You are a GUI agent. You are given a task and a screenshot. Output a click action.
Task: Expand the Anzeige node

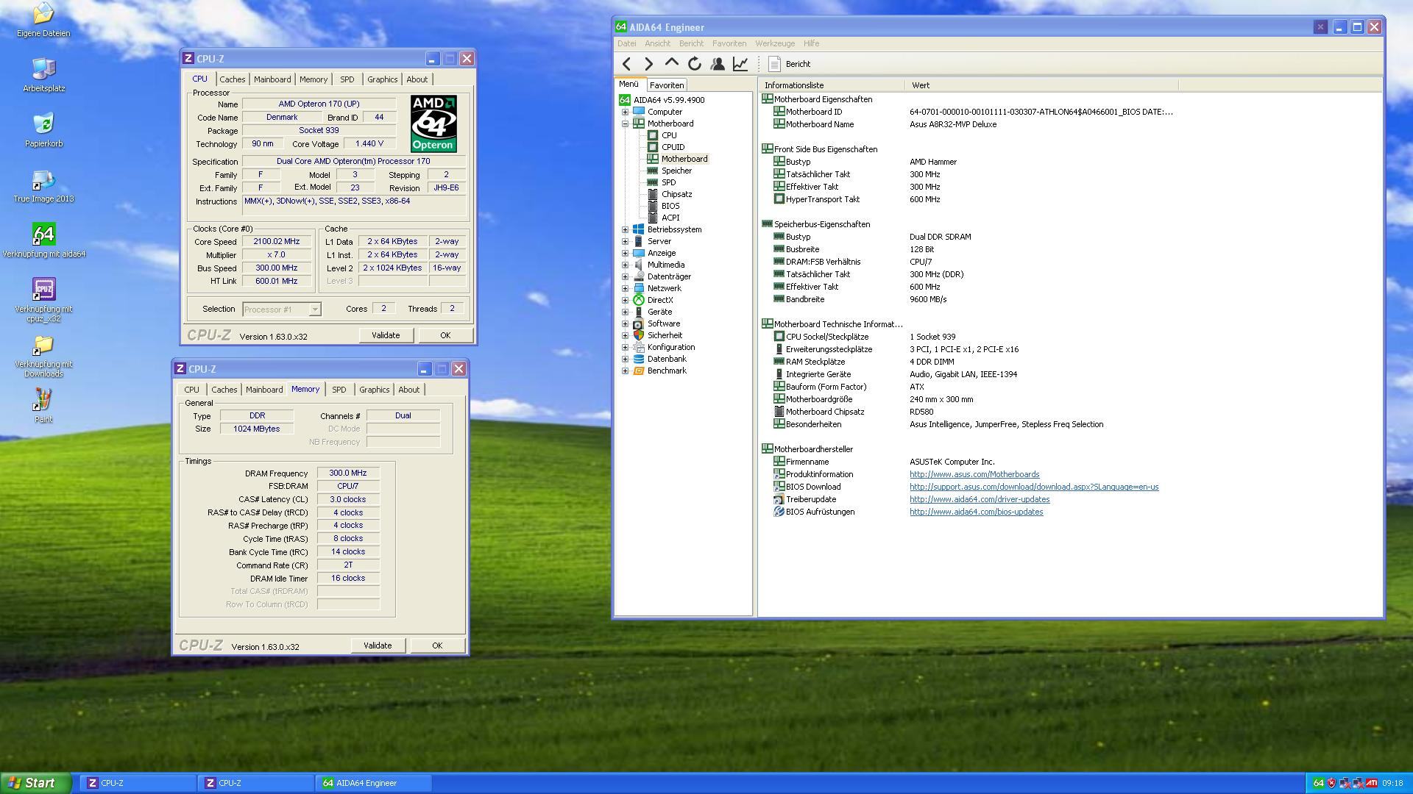pos(625,253)
